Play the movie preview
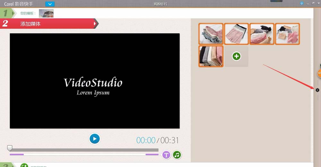The height and width of the screenshot is (167, 321). pyautogui.click(x=95, y=139)
